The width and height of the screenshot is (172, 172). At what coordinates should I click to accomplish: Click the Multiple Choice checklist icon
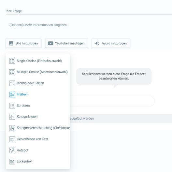coord(12,72)
